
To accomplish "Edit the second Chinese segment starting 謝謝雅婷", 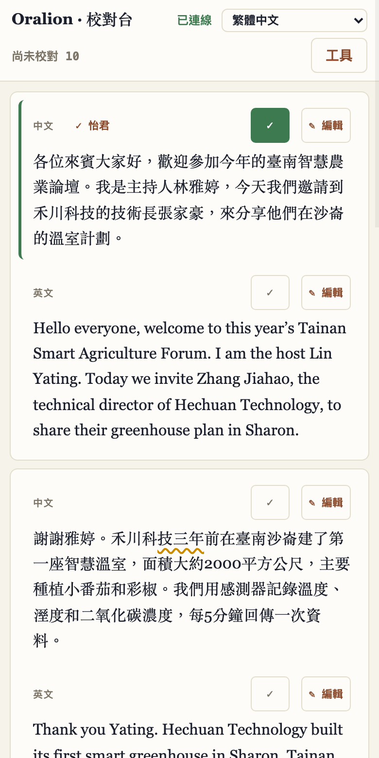I will click(x=326, y=502).
